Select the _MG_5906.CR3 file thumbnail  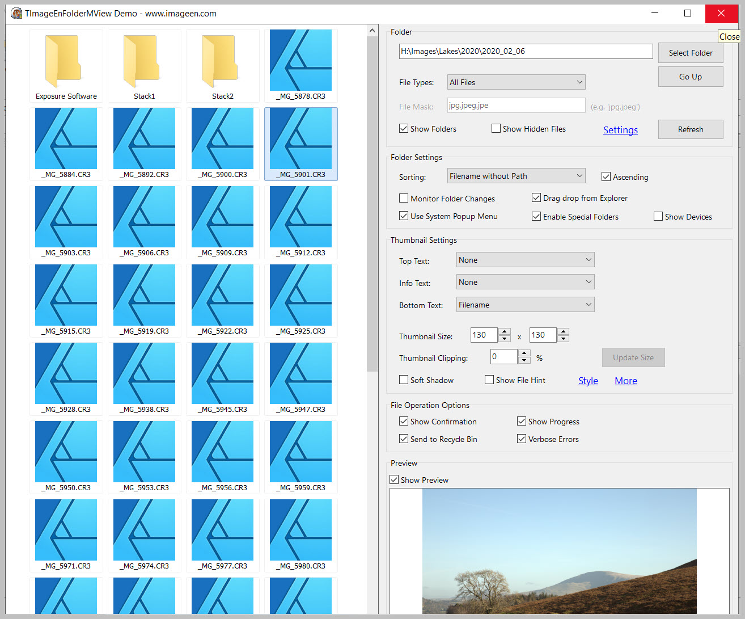tap(145, 222)
